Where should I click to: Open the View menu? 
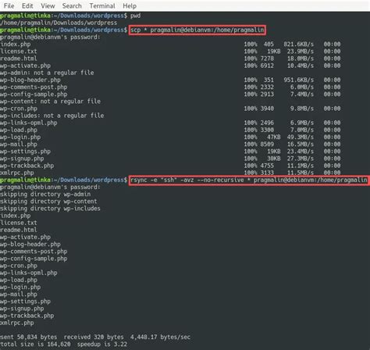[x=48, y=5]
